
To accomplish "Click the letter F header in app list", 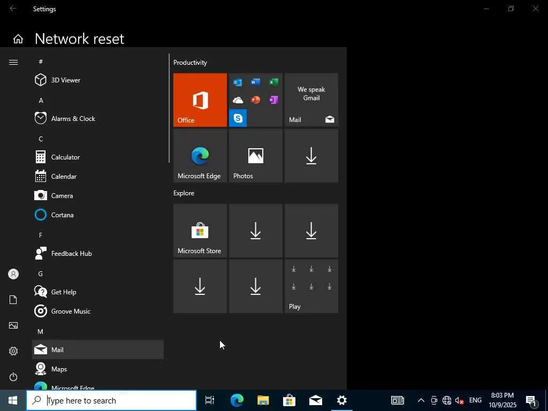I will [x=41, y=235].
